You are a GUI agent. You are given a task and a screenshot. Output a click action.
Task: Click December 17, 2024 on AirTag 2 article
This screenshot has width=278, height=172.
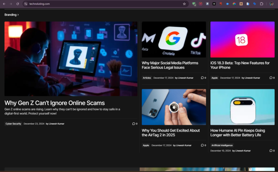[x=161, y=145]
